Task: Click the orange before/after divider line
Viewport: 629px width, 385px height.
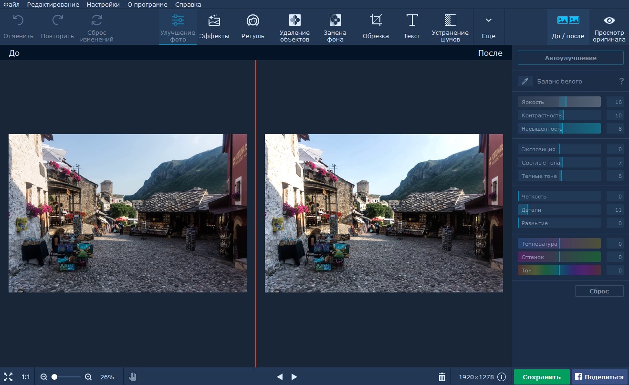Action: [x=256, y=213]
